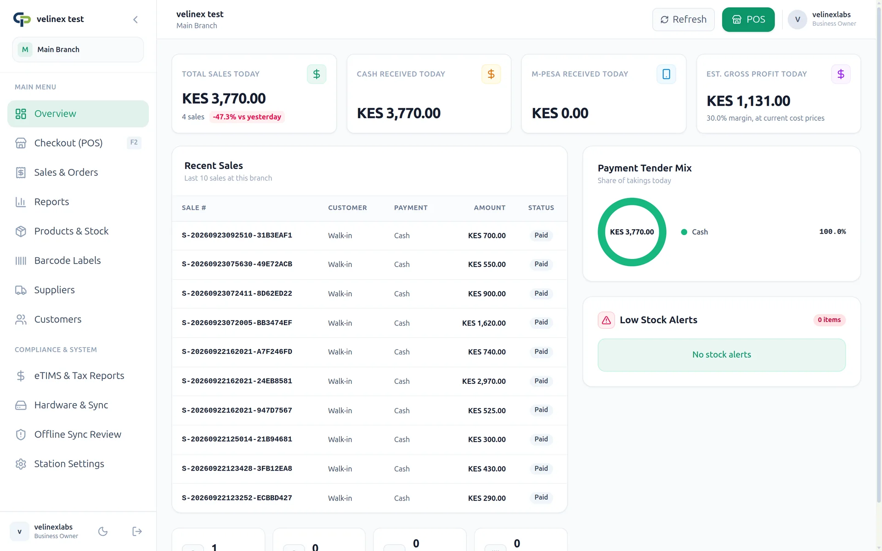
Task: Open the velinexlabs user profile in the header
Action: (x=822, y=19)
